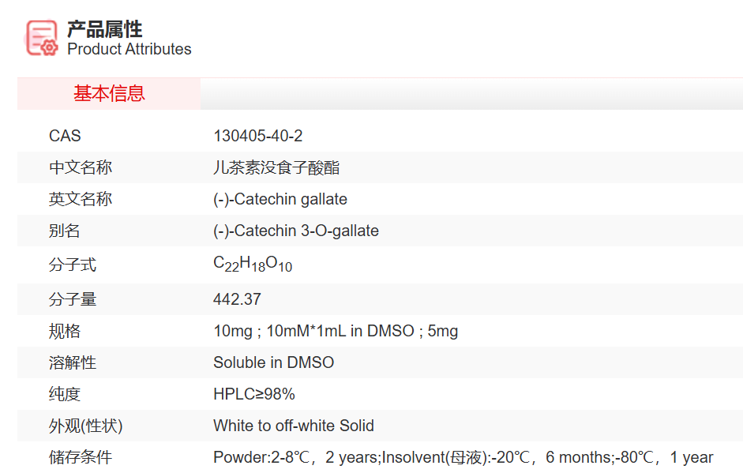Click the alias (-)-Catechin 3-O-gallate

tap(295, 231)
